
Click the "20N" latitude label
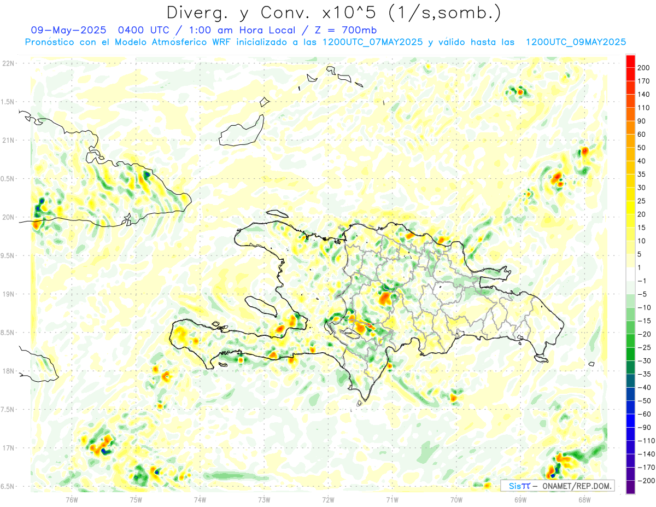click(x=8, y=217)
